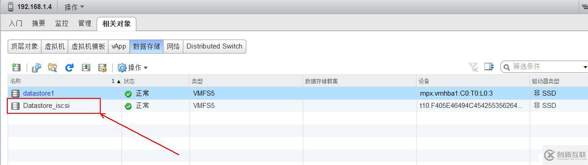Select the Distributed Switch category button

tap(214, 46)
